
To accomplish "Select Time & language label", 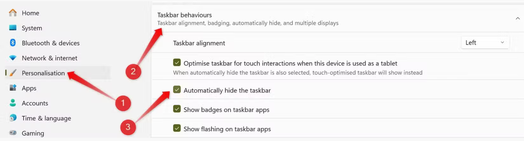I will tap(46, 118).
